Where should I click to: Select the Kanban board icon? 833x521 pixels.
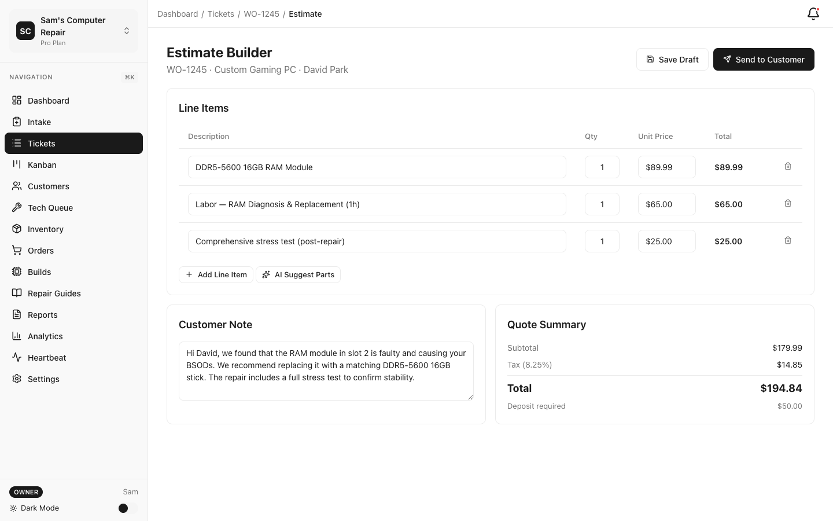coord(17,164)
